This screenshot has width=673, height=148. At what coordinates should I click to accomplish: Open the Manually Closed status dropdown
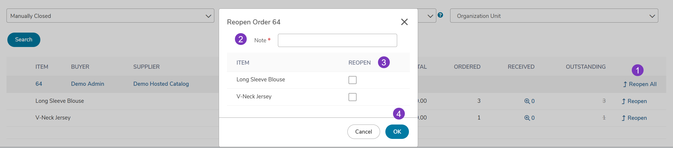pos(110,16)
